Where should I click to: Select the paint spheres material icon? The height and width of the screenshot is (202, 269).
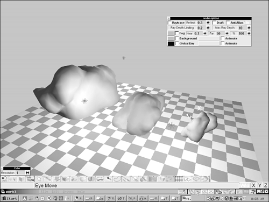coord(144,179)
